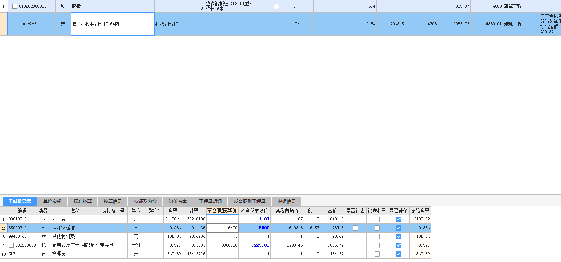The image size is (561, 262).
Task: Switch to the 工料机显示 tab
Action: [20, 201]
